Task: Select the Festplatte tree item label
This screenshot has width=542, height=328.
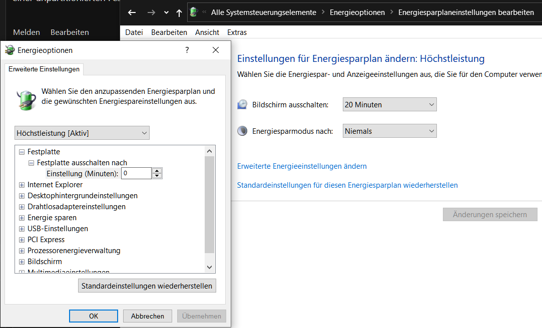Action: pos(44,152)
